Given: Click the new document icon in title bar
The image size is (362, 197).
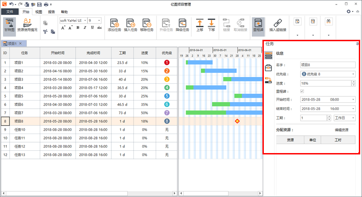Looking at the screenshot, I should (27, 4).
